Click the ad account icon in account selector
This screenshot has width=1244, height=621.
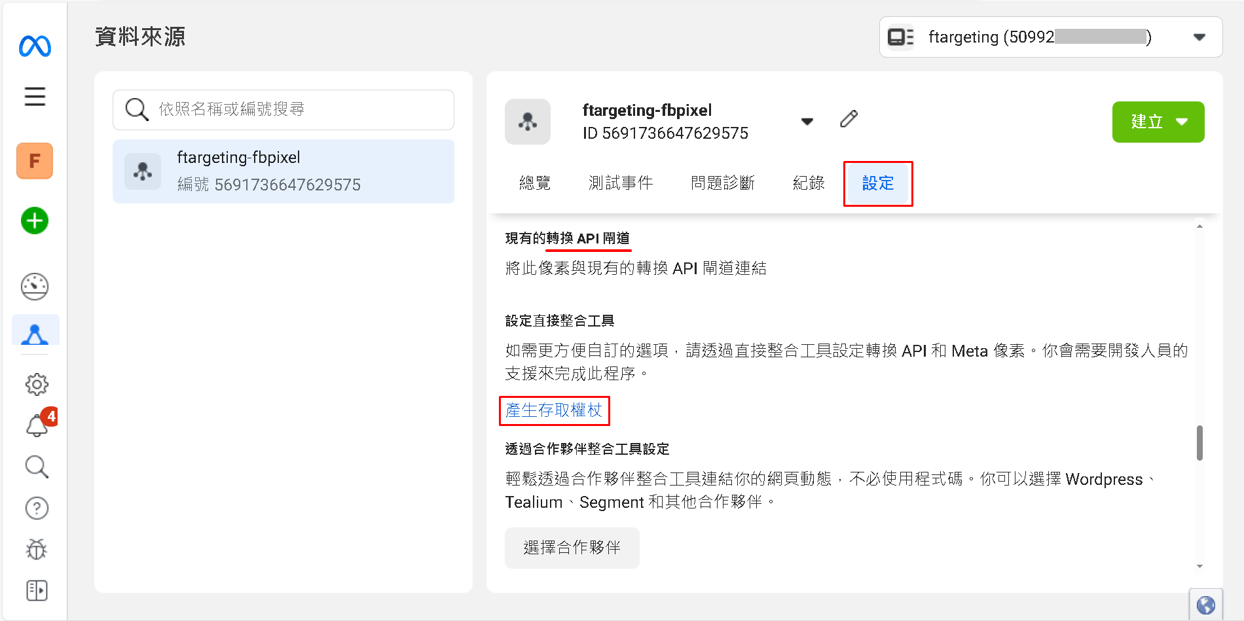(900, 37)
